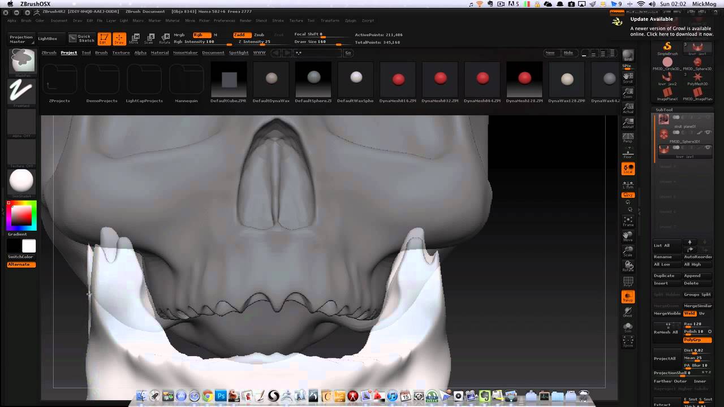Activate the Edit mode button
The image size is (724, 407).
pos(104,38)
